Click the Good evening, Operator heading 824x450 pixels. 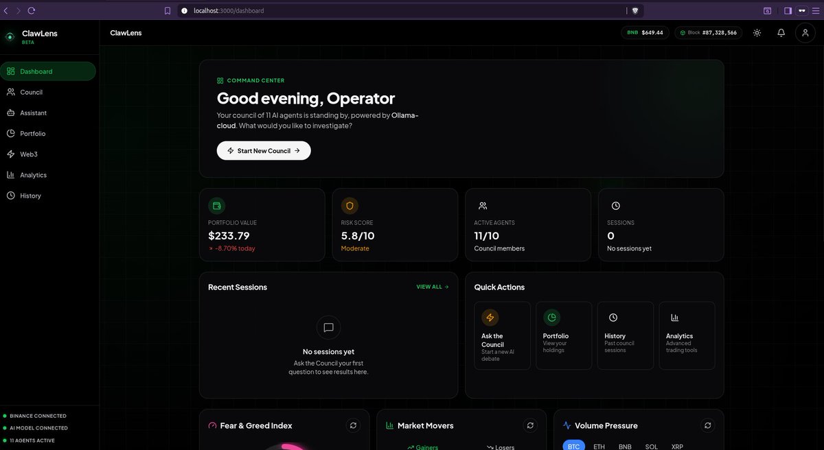click(306, 98)
